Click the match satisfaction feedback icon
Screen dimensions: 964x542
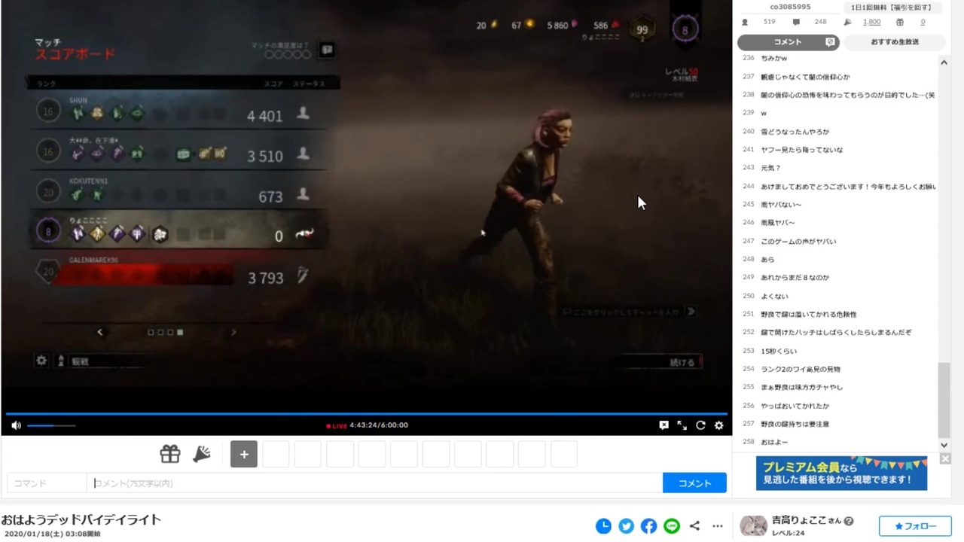327,50
